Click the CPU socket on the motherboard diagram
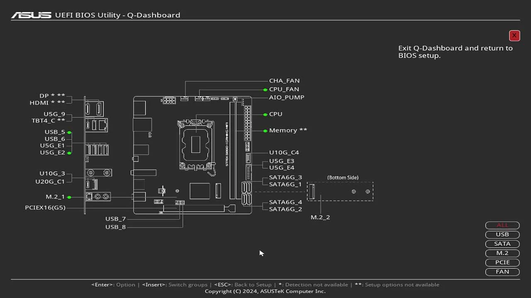This screenshot has width=531, height=298. coord(196,144)
